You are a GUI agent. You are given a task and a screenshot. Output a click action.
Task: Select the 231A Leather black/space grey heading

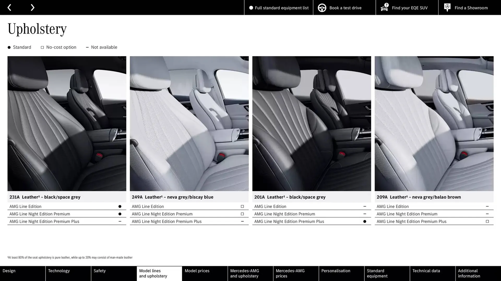click(45, 197)
